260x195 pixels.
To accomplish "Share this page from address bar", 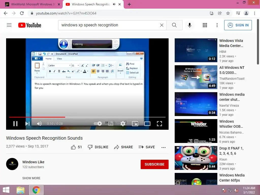I will pyautogui.click(x=220, y=13).
